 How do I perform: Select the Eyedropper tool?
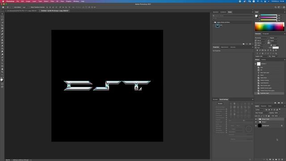pos(2,31)
